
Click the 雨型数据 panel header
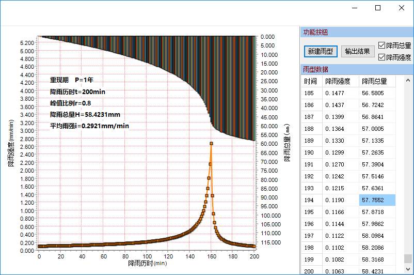click(356, 69)
